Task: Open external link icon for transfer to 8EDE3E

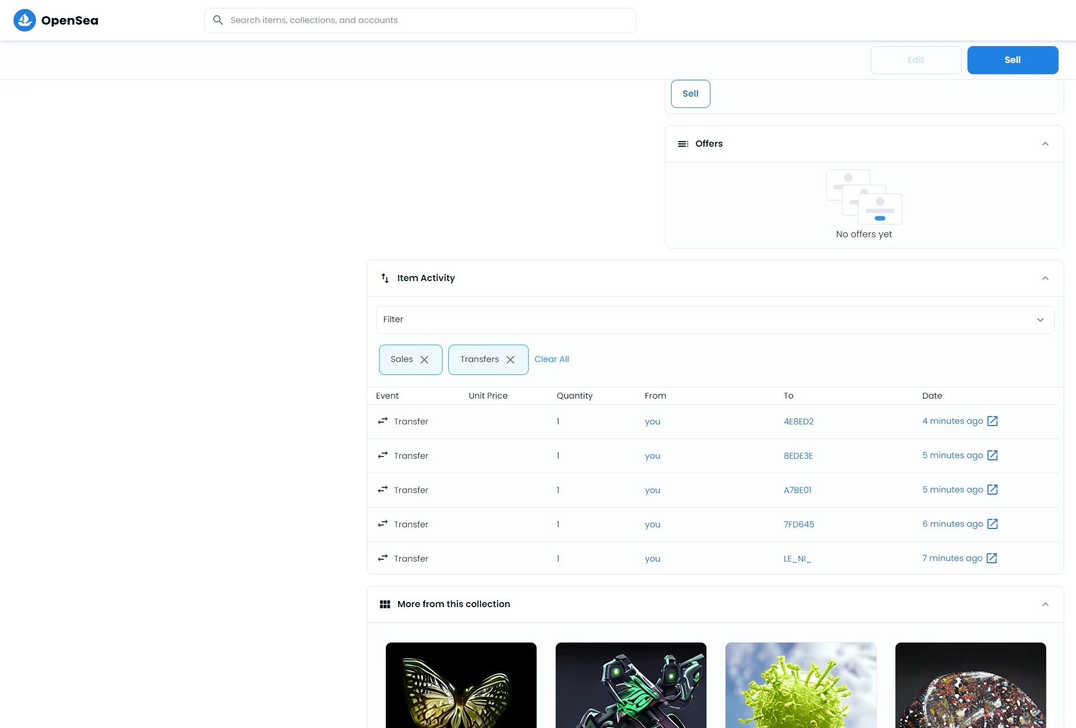Action: coord(993,455)
